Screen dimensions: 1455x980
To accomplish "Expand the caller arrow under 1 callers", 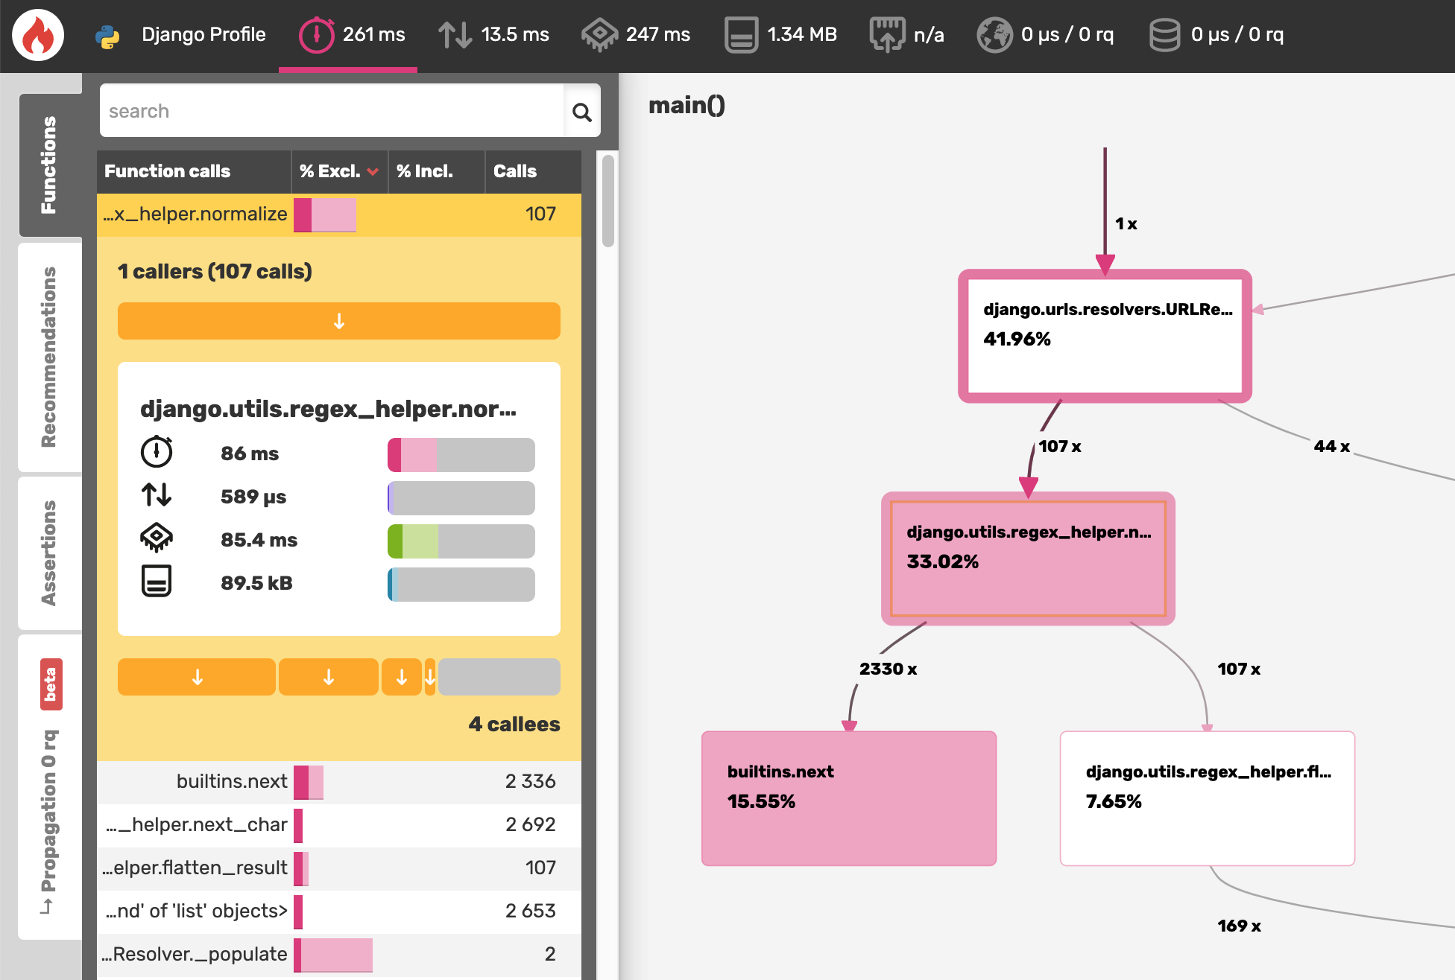I will (x=339, y=321).
